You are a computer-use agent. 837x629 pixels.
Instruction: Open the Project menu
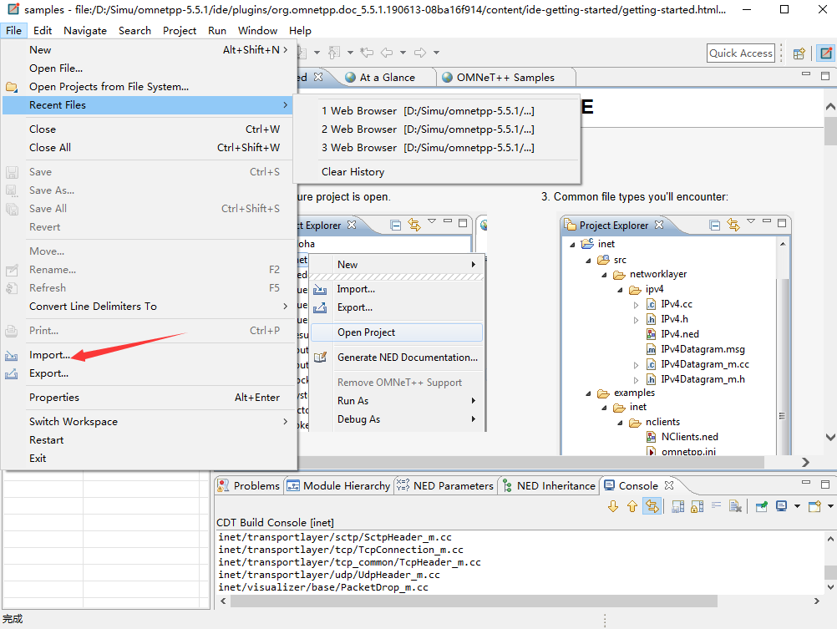click(180, 30)
